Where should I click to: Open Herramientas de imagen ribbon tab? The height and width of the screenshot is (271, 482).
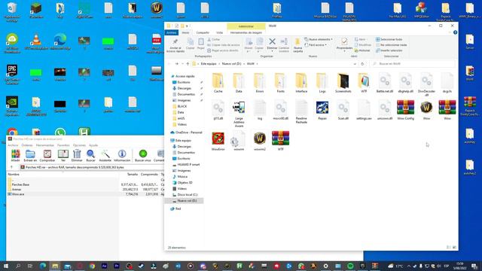pyautogui.click(x=246, y=32)
